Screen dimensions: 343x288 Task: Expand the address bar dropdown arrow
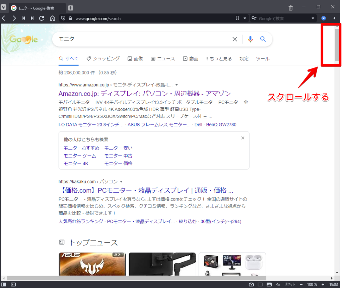(x=245, y=18)
